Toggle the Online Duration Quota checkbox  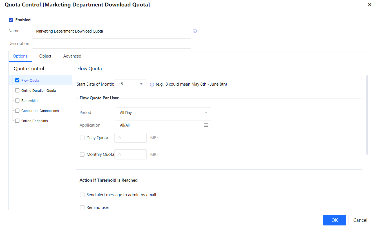(x=17, y=91)
